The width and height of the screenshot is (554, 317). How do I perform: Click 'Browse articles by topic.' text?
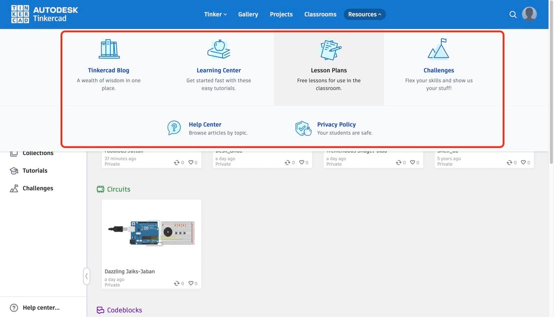218,133
